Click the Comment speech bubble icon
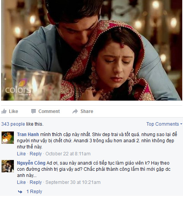Screen dimensions: 183x197 click(34, 111)
